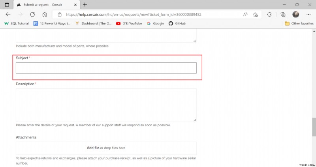The width and height of the screenshot is (316, 167).
Task: Open the Other favorites folder
Action: [x=299, y=23]
